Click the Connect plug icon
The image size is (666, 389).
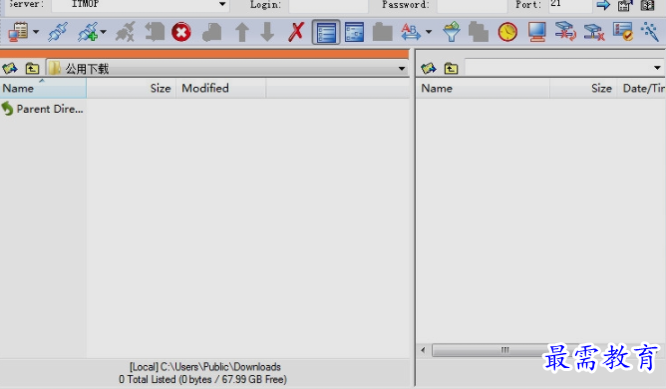click(x=58, y=32)
